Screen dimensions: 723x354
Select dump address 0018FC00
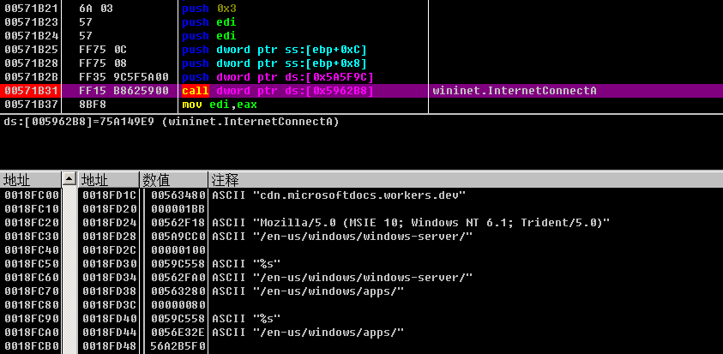click(x=30, y=195)
